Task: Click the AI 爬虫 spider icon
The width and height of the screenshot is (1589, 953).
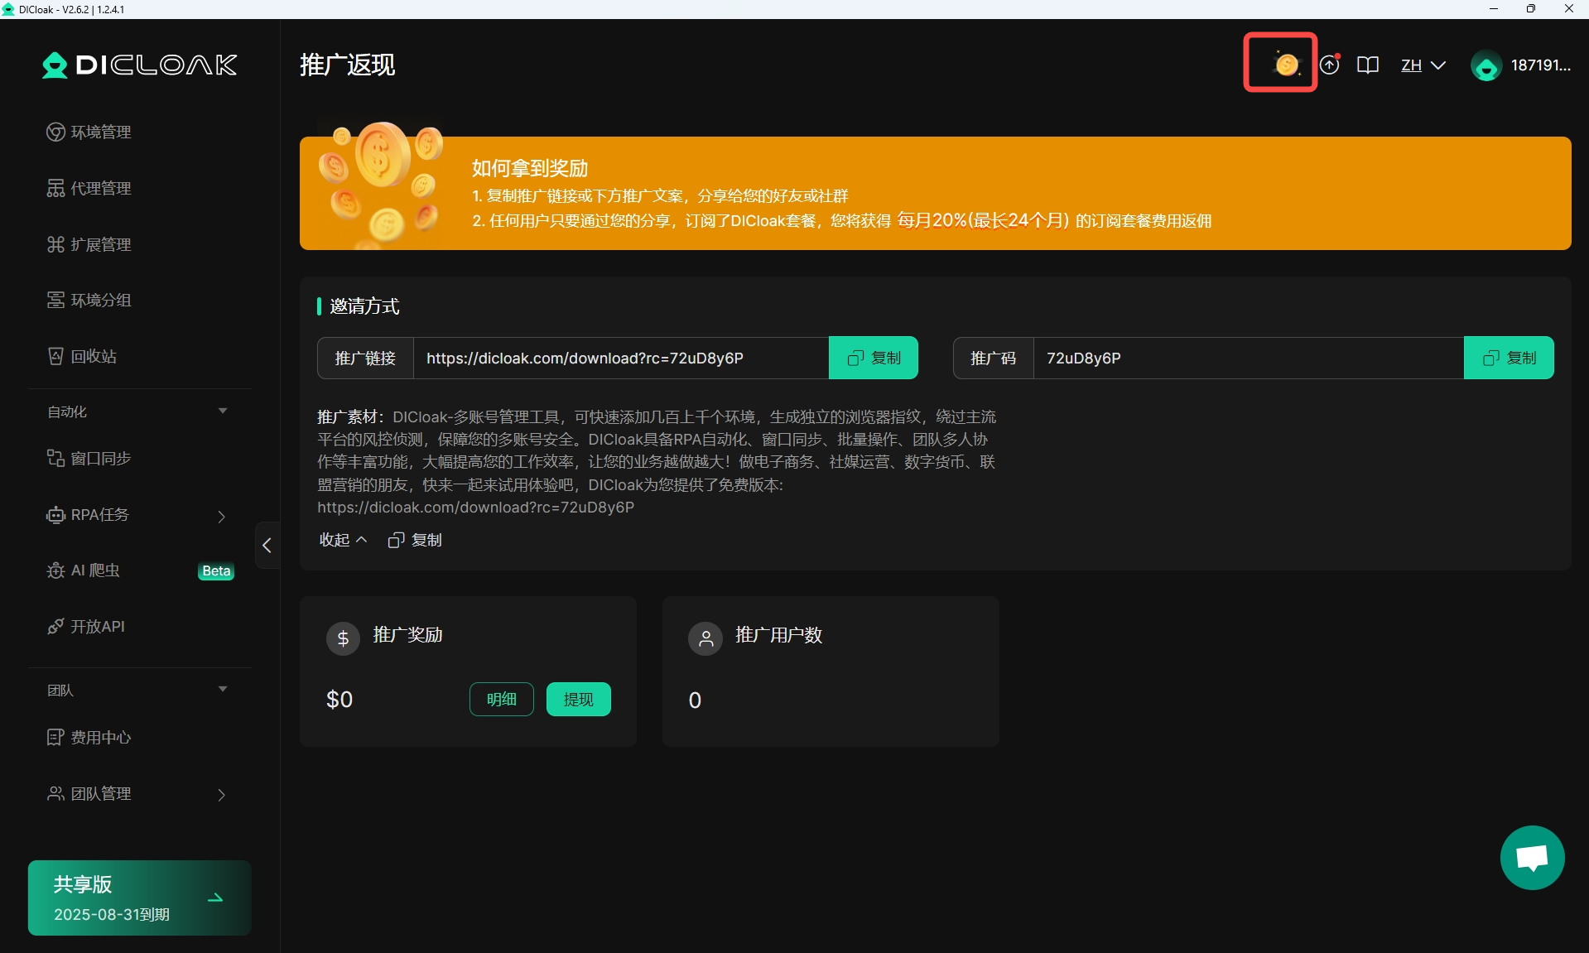Action: point(55,570)
